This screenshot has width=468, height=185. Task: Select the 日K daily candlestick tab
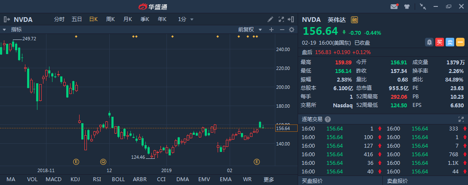[x=94, y=19]
